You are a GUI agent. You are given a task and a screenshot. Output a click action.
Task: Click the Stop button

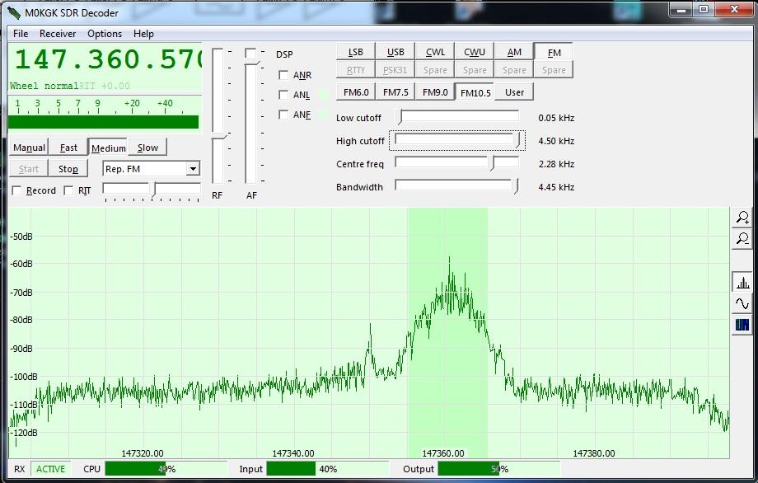click(x=68, y=169)
